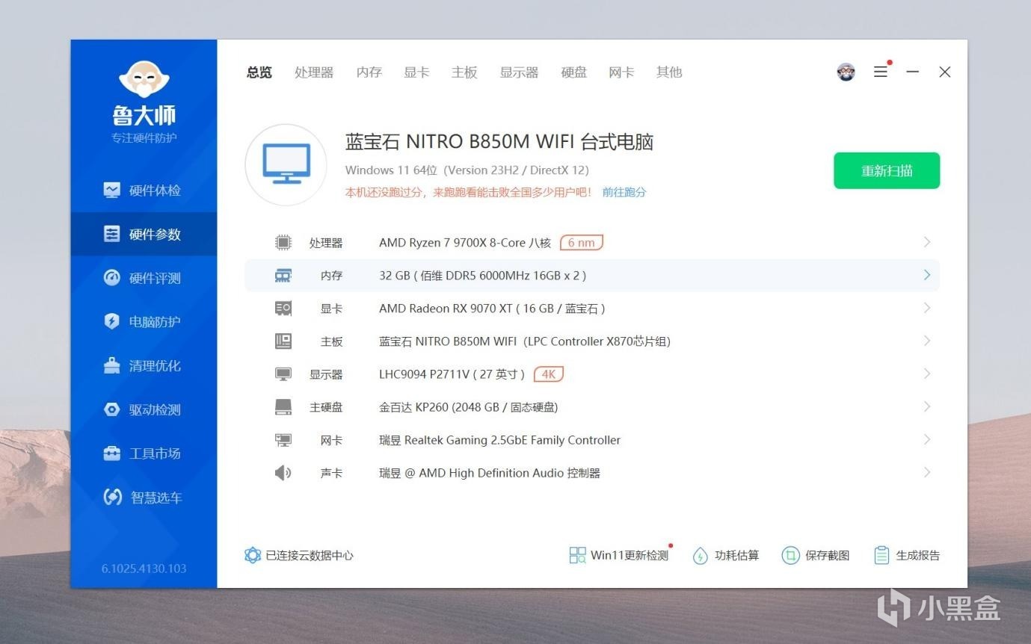Switch to the 总览 tab
The width and height of the screenshot is (1031, 644).
(259, 72)
